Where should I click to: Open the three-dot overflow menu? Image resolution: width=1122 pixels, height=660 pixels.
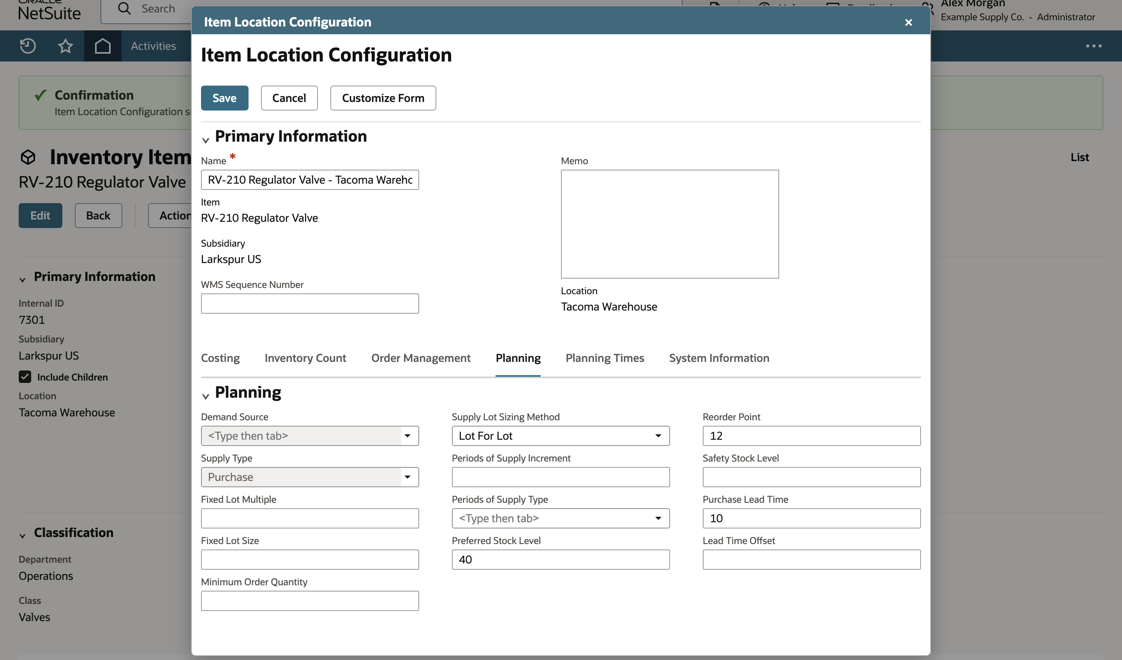(1094, 46)
